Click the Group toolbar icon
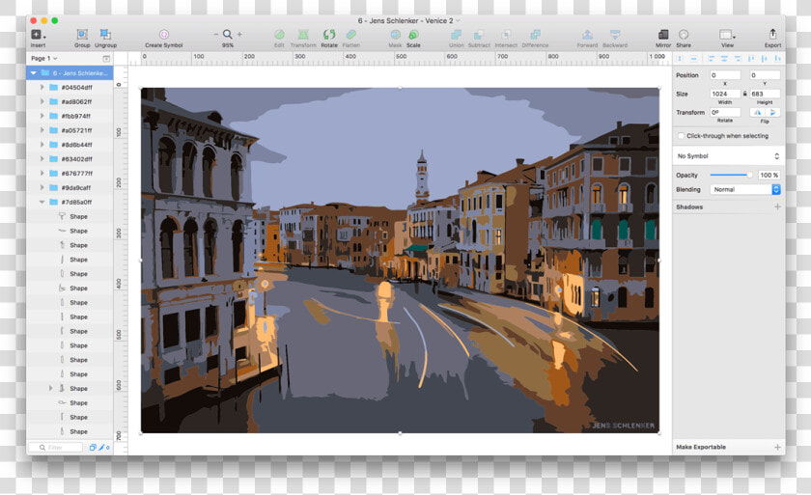Viewport: 811px width, 495px height. click(82, 34)
